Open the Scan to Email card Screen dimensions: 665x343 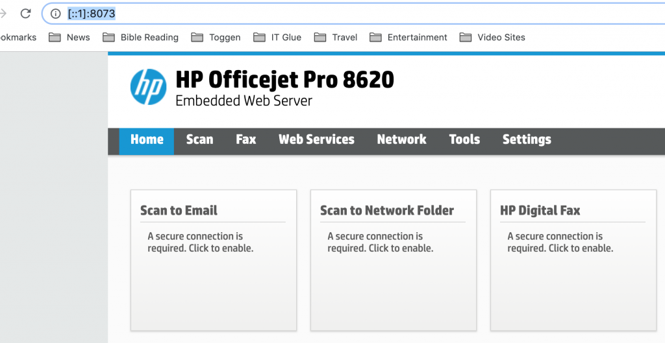click(214, 261)
